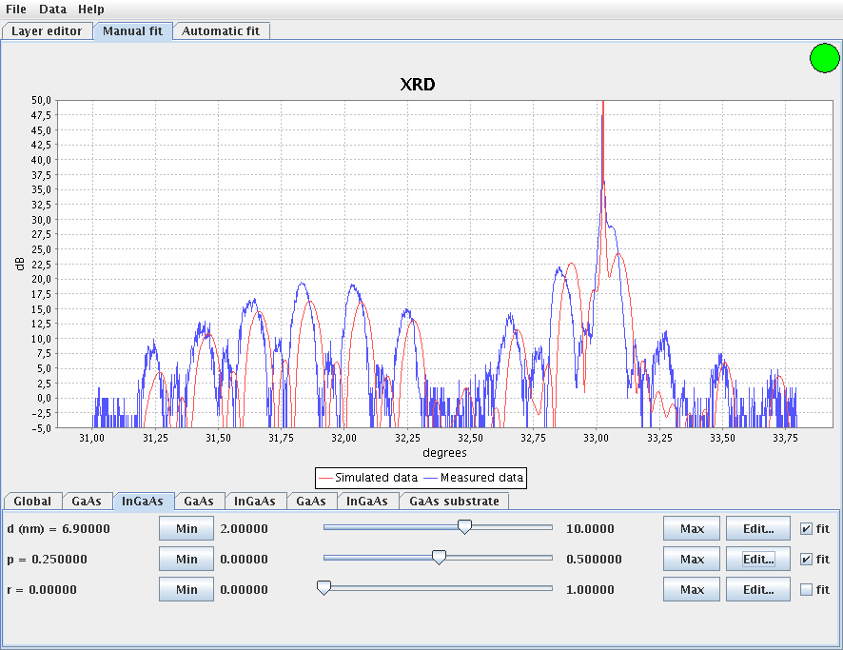The width and height of the screenshot is (843, 650).
Task: Open Edit... for the r parameter
Action: click(757, 590)
